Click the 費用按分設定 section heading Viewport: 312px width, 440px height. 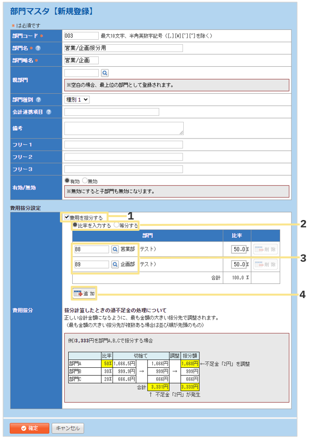26,208
